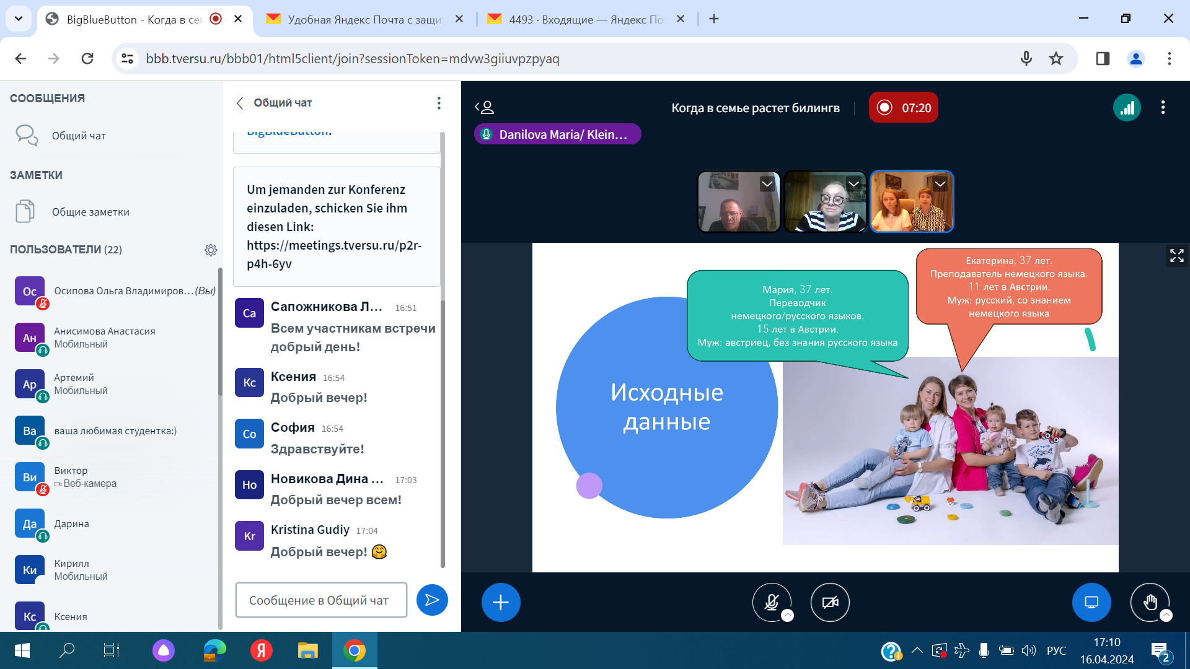Viewport: 1190px width, 669px height.
Task: Click the share screen button
Action: click(1091, 602)
